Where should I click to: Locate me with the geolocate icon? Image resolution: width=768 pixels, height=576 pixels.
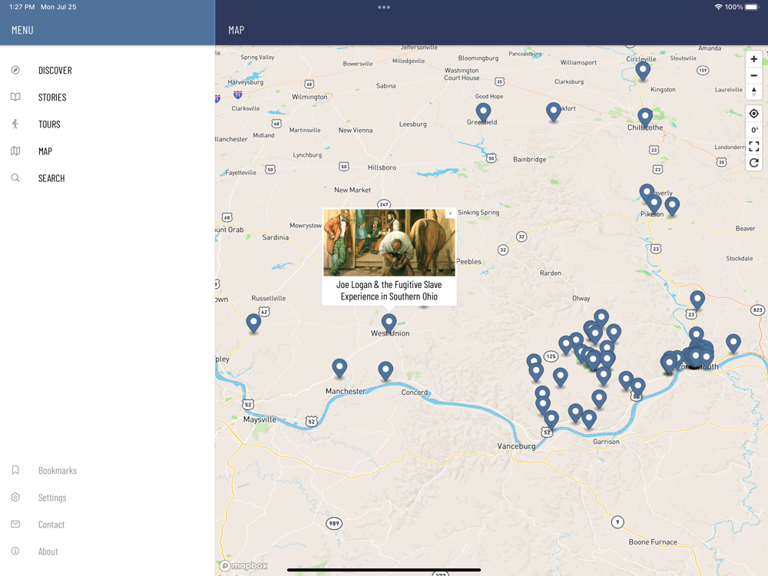[x=754, y=114]
